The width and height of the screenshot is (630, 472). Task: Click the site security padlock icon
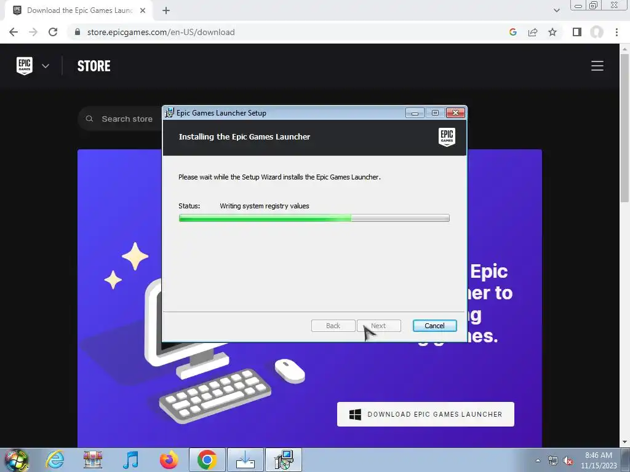(78, 32)
